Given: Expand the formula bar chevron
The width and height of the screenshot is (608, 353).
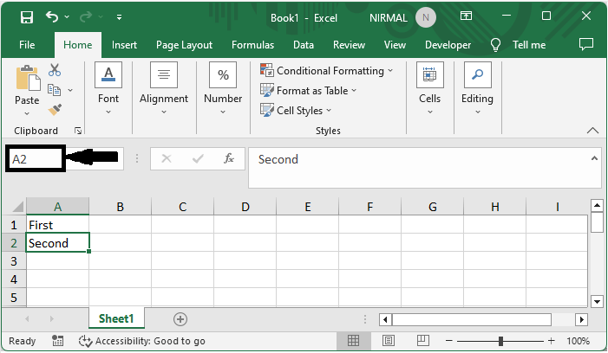Looking at the screenshot, I should (594, 158).
